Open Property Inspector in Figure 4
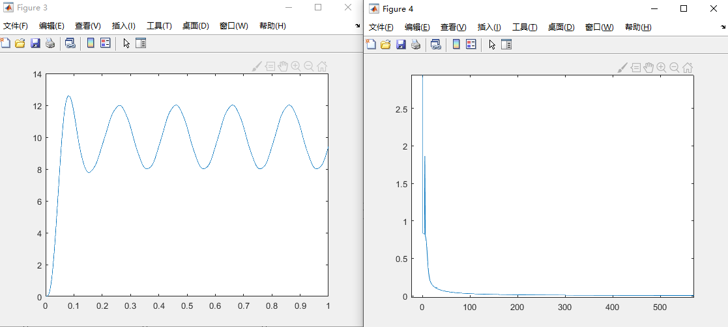This screenshot has height=327, width=728. click(x=506, y=44)
